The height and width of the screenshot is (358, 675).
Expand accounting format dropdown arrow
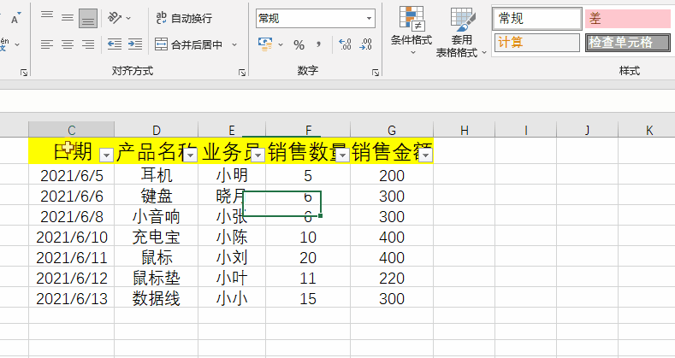click(x=281, y=44)
